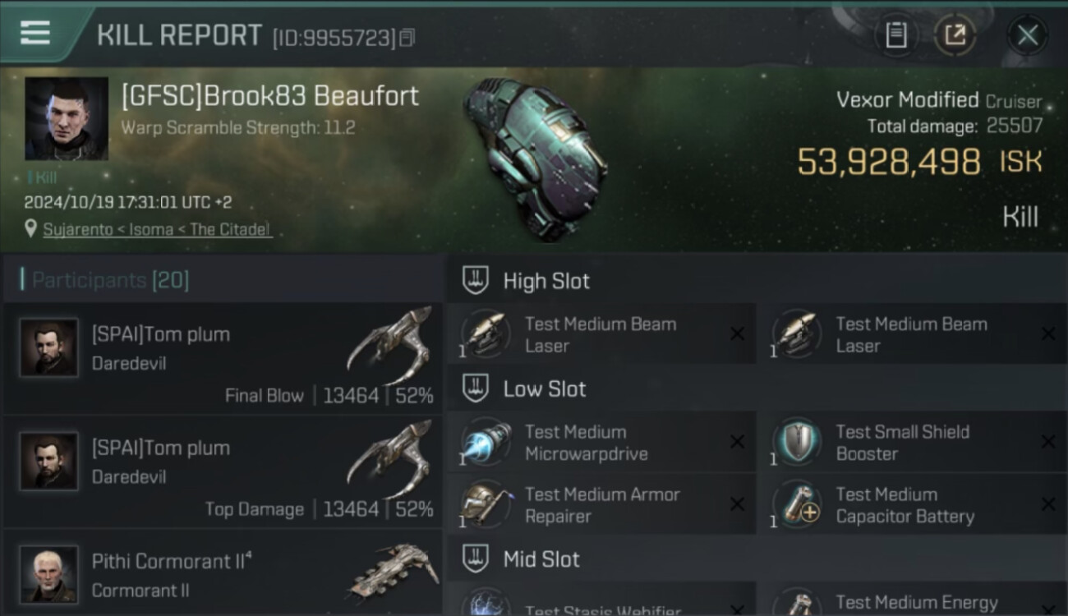Open the hamburger menu icon
The height and width of the screenshot is (616, 1068).
[35, 34]
